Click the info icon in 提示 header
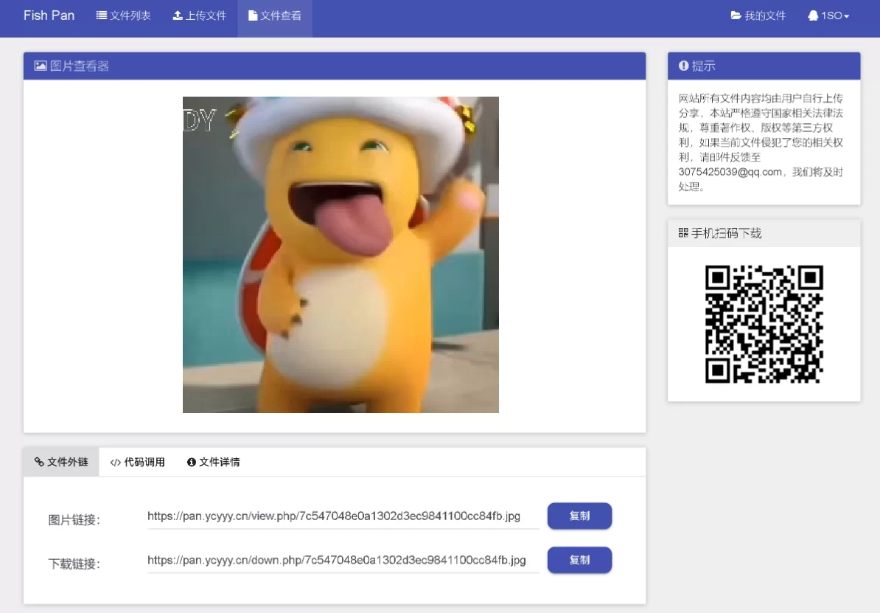 pos(683,66)
